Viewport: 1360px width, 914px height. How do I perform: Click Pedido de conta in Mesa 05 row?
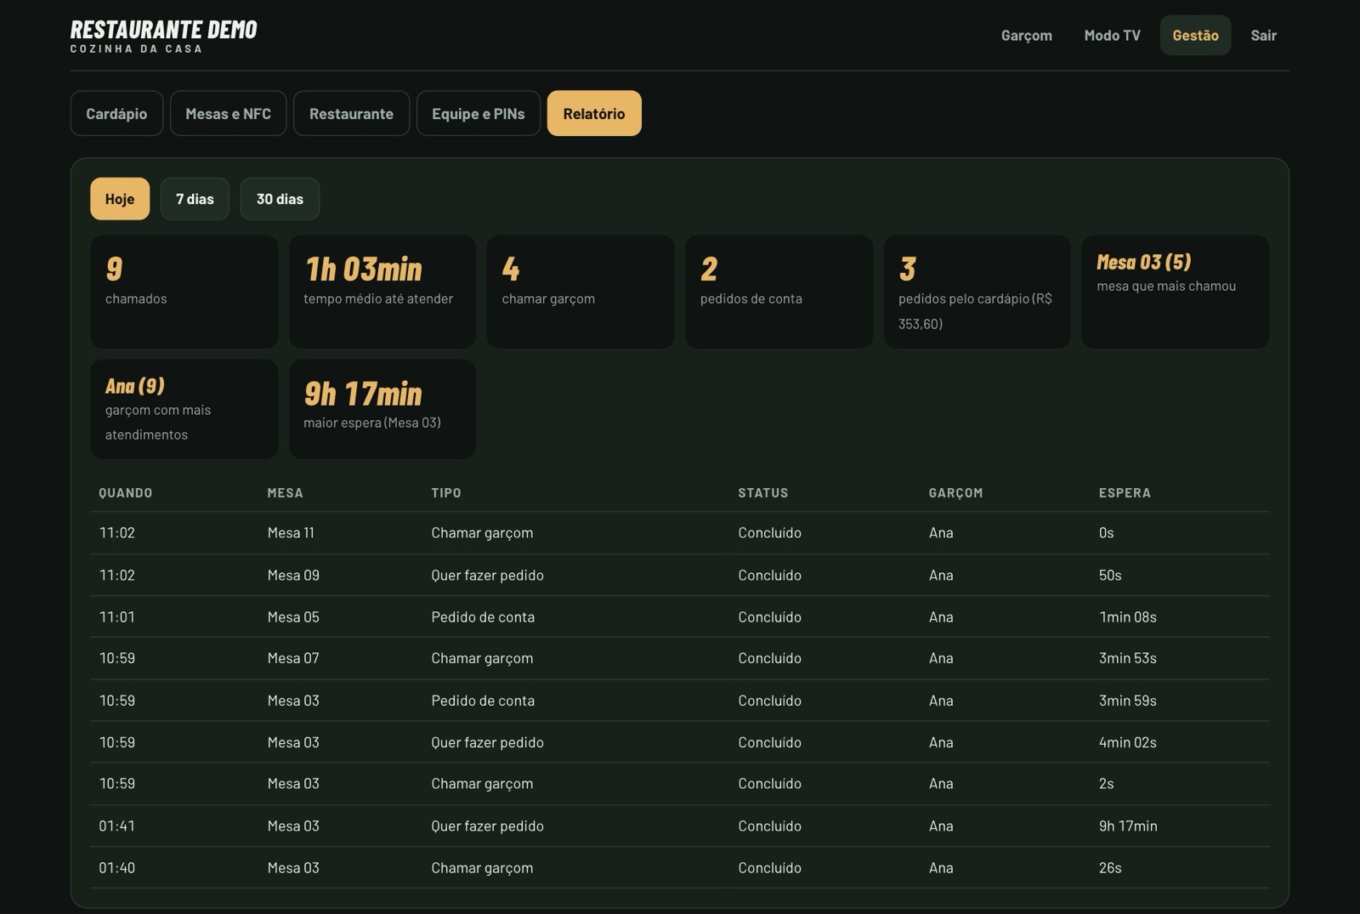[x=483, y=616]
